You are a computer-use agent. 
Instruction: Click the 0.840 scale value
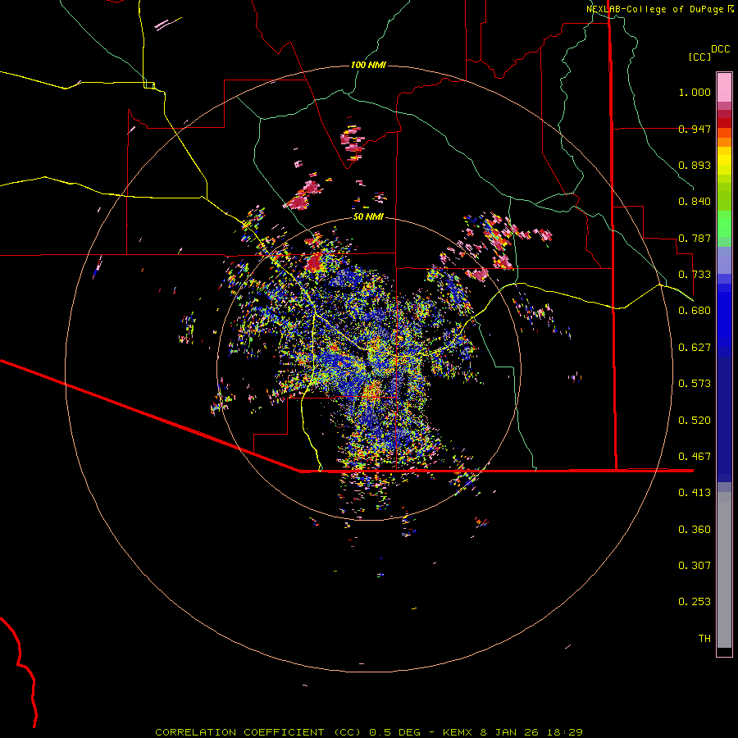pyautogui.click(x=695, y=202)
